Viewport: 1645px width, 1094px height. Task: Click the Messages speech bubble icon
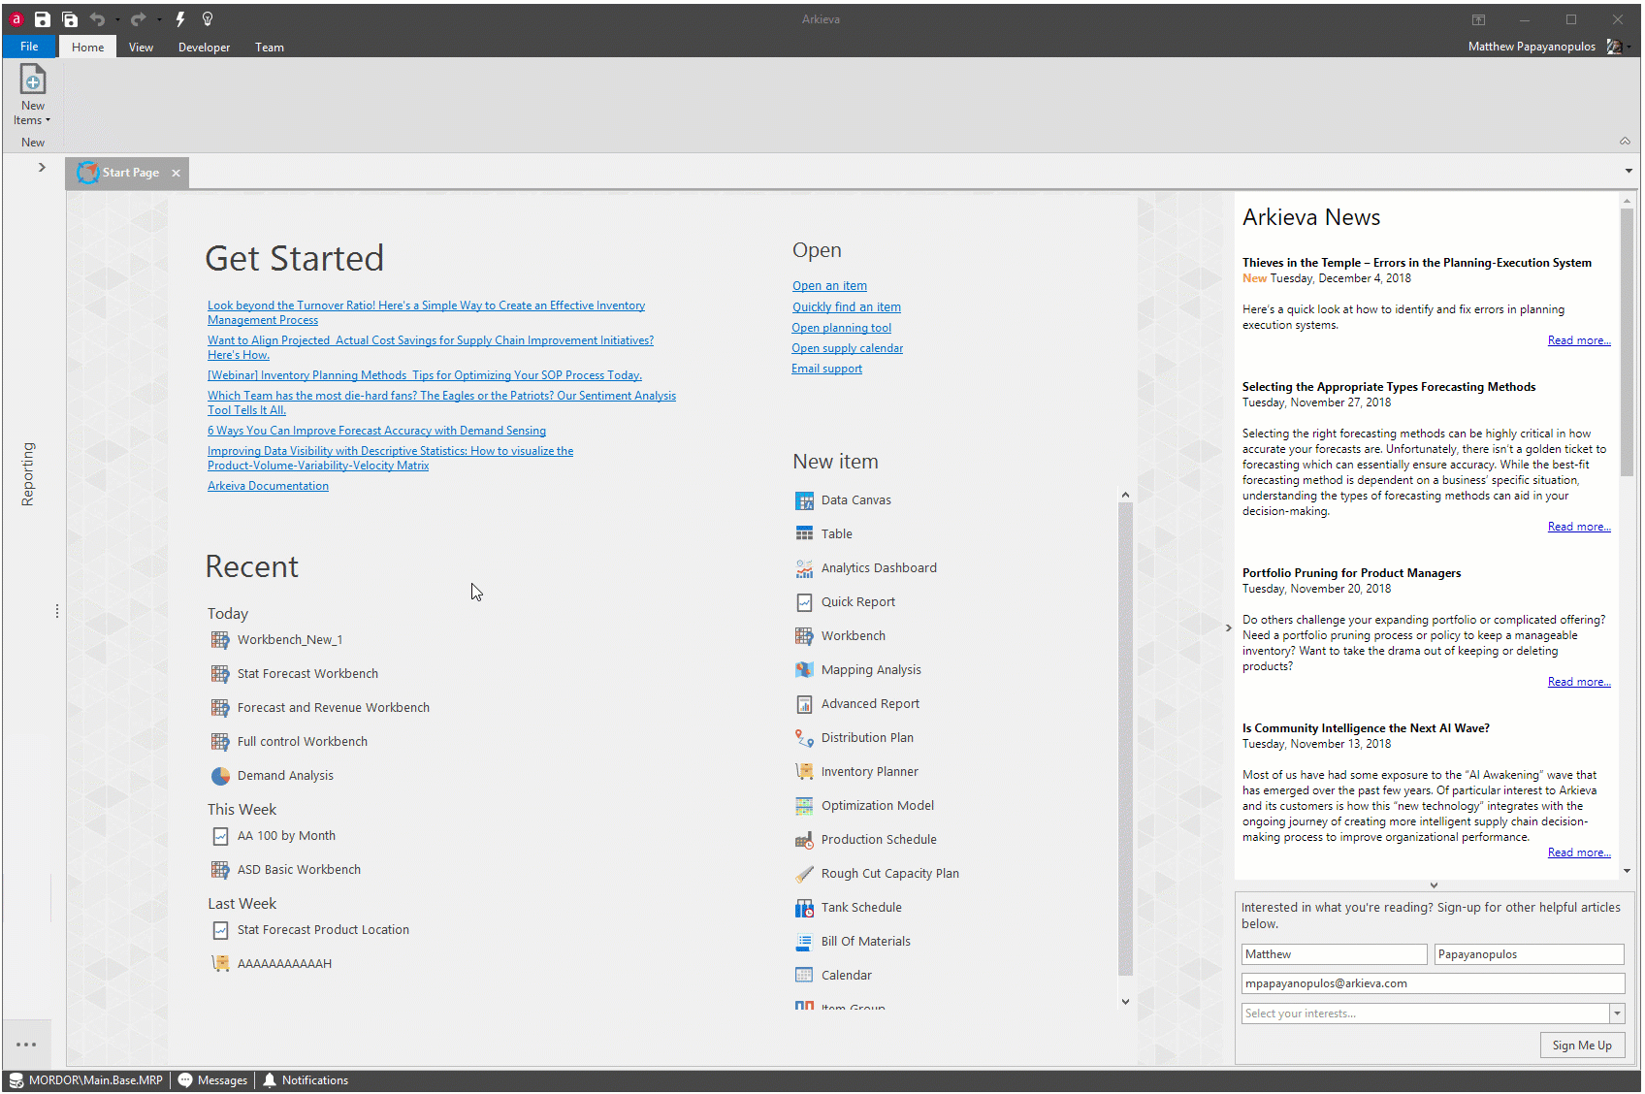pyautogui.click(x=185, y=1080)
